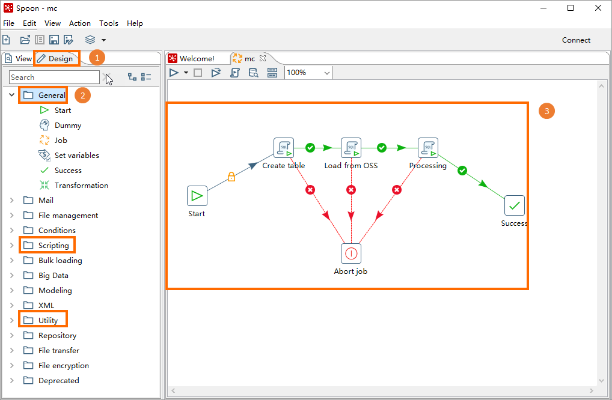Open a file with the Open folder icon
This screenshot has width=612, height=400.
(25, 40)
